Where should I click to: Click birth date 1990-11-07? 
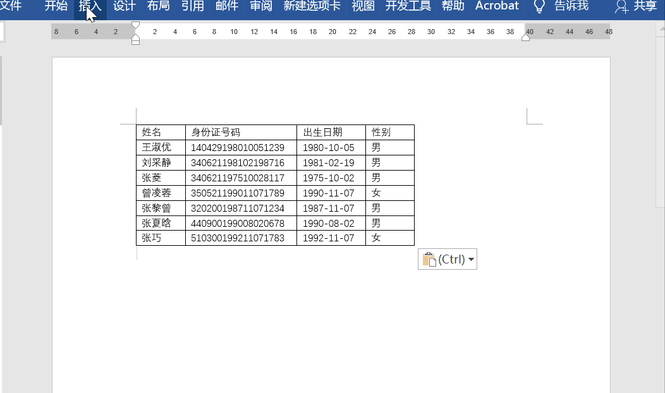coord(328,193)
